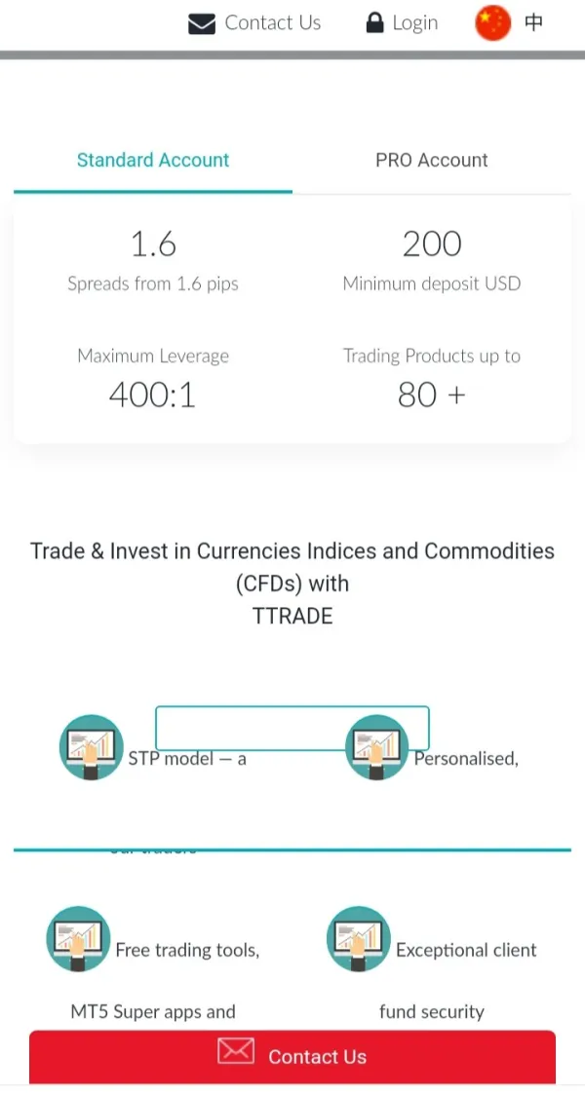Click the "Free trading tools," text
585x1095 pixels.
(187, 950)
